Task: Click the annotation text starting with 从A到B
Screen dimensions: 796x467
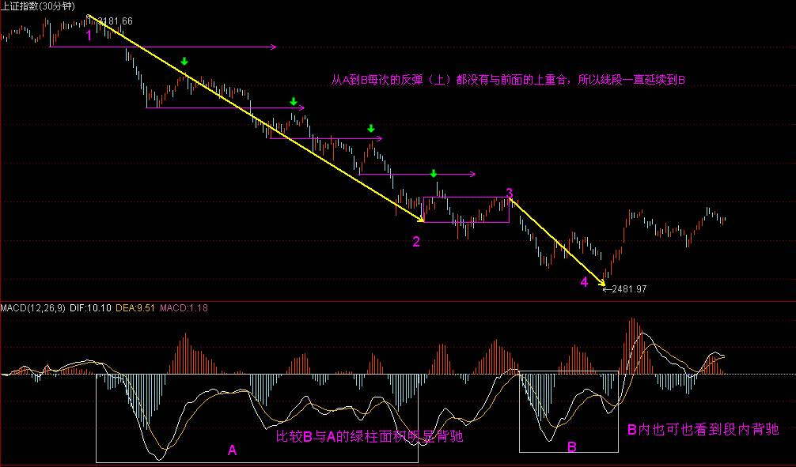Action: coord(507,80)
